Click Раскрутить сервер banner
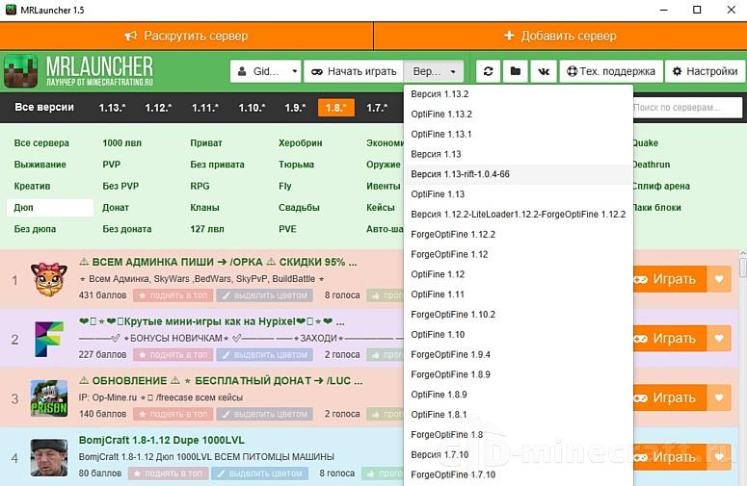This screenshot has width=747, height=486. [x=186, y=37]
